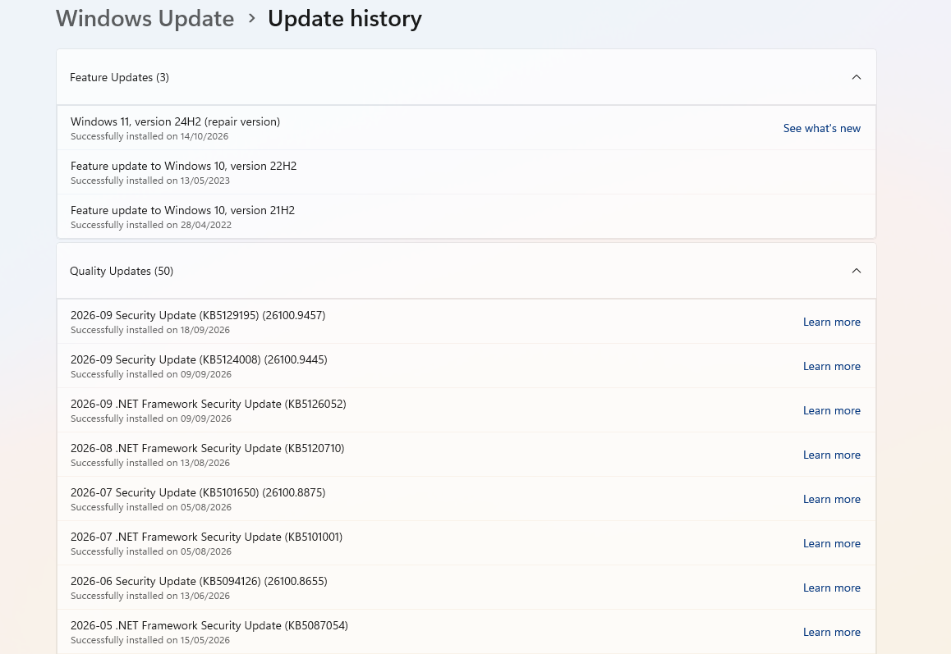
Task: Click the install date 28/04/2022 line
Action: point(151,225)
